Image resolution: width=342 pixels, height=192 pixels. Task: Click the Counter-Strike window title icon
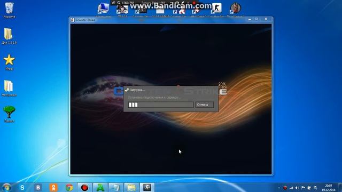(72, 20)
